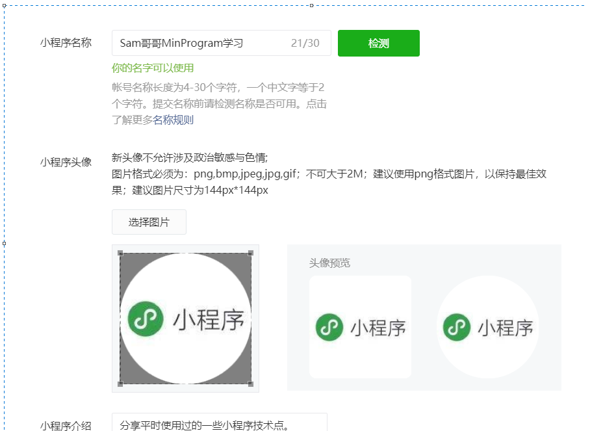Image resolution: width=603 pixels, height=431 pixels.
Task: Grab top-right crop handle of avatar
Action: click(251, 254)
